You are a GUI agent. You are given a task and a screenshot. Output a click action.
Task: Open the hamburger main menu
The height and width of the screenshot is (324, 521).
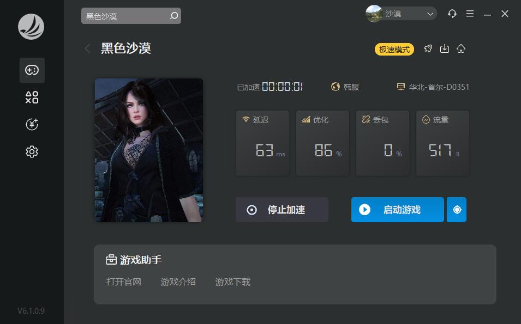click(470, 14)
